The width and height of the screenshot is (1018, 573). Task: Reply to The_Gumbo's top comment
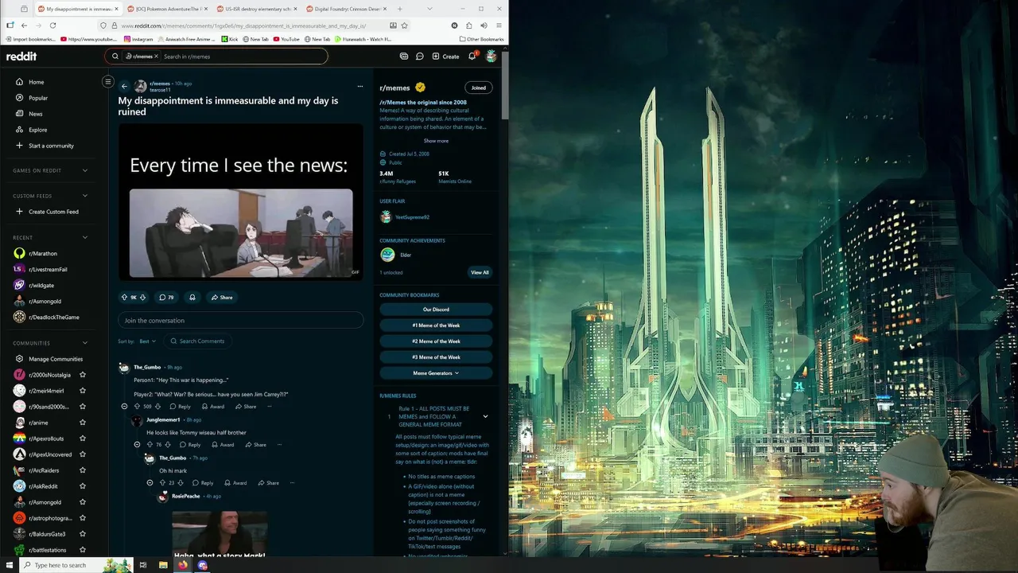(x=180, y=407)
